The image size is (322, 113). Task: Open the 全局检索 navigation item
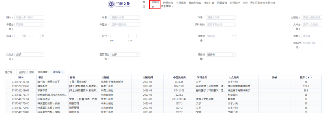[155, 4]
